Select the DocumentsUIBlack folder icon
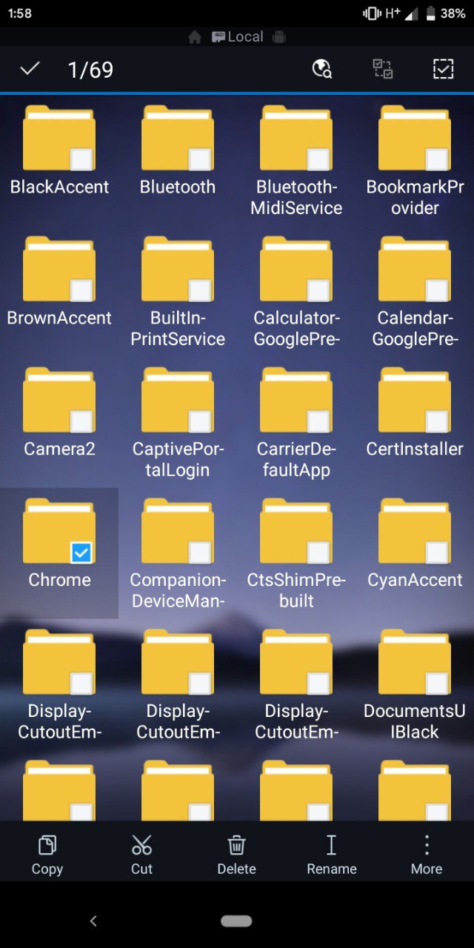 (x=415, y=662)
